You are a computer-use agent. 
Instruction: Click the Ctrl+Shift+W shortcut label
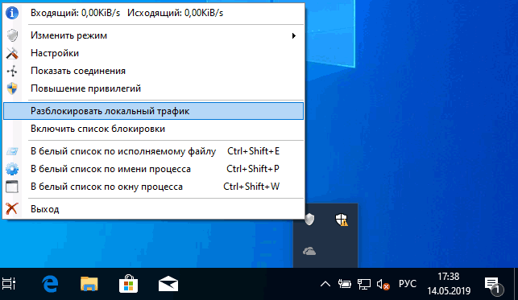pyautogui.click(x=251, y=187)
